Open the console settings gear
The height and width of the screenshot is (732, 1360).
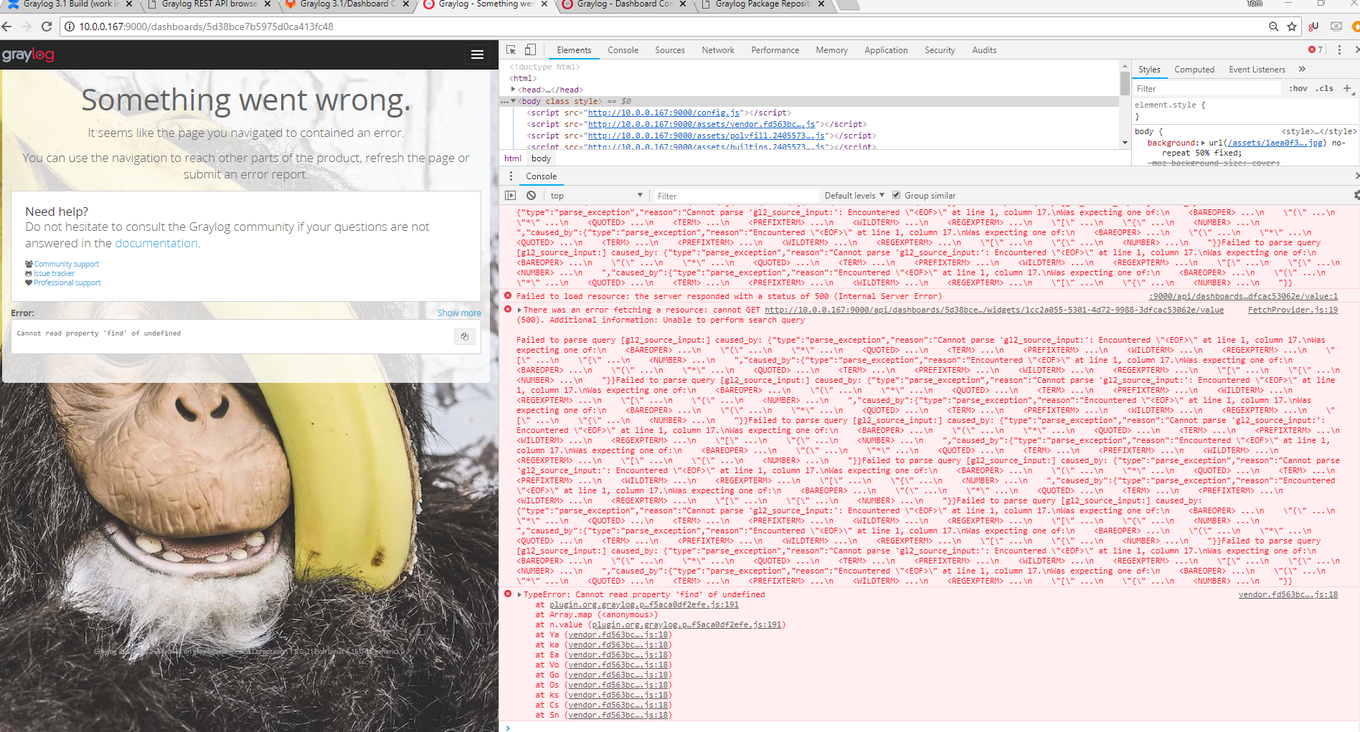(1356, 195)
